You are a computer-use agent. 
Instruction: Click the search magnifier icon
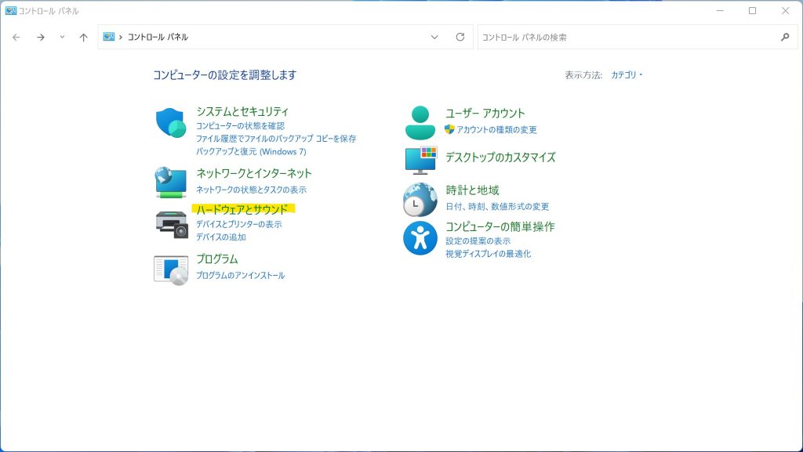pyautogui.click(x=785, y=37)
